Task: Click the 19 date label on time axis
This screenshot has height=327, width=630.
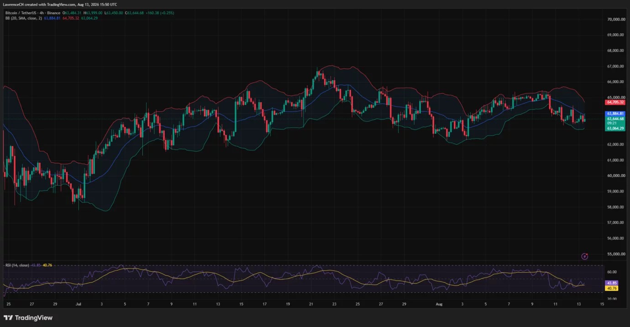Action: [288, 303]
